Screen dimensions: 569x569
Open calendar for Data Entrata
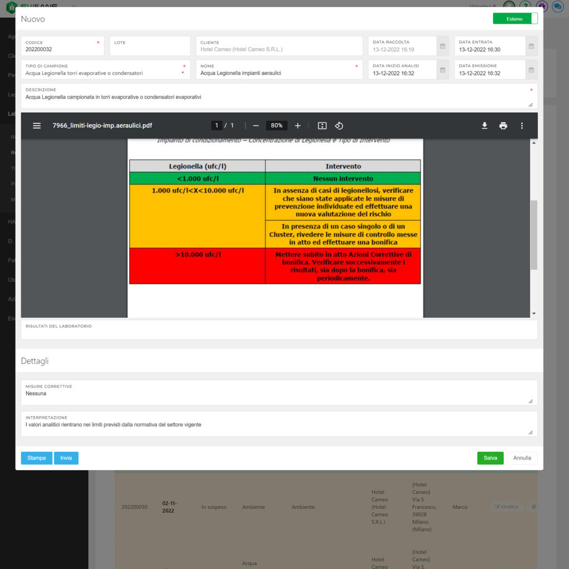tap(531, 46)
